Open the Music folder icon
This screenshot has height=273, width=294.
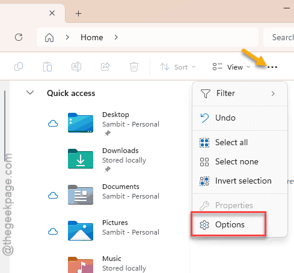click(81, 265)
